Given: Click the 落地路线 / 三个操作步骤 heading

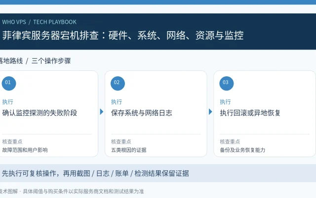Looking at the screenshot, I should pos(35,61).
